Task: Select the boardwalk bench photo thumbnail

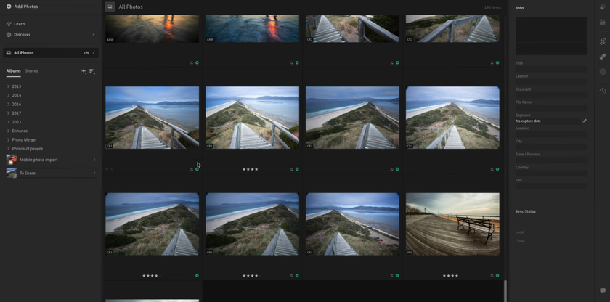Action: tap(452, 224)
